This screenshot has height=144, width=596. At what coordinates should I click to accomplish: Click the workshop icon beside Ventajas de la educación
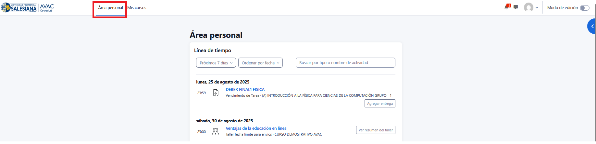pyautogui.click(x=216, y=131)
